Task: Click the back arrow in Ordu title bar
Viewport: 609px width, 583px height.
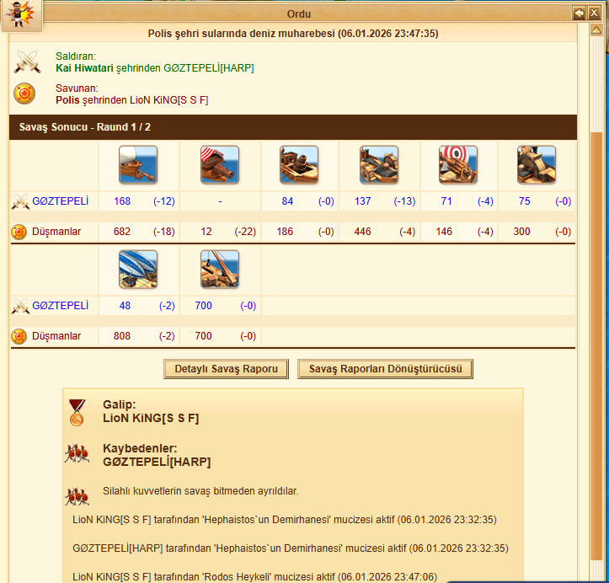Action: pos(579,13)
